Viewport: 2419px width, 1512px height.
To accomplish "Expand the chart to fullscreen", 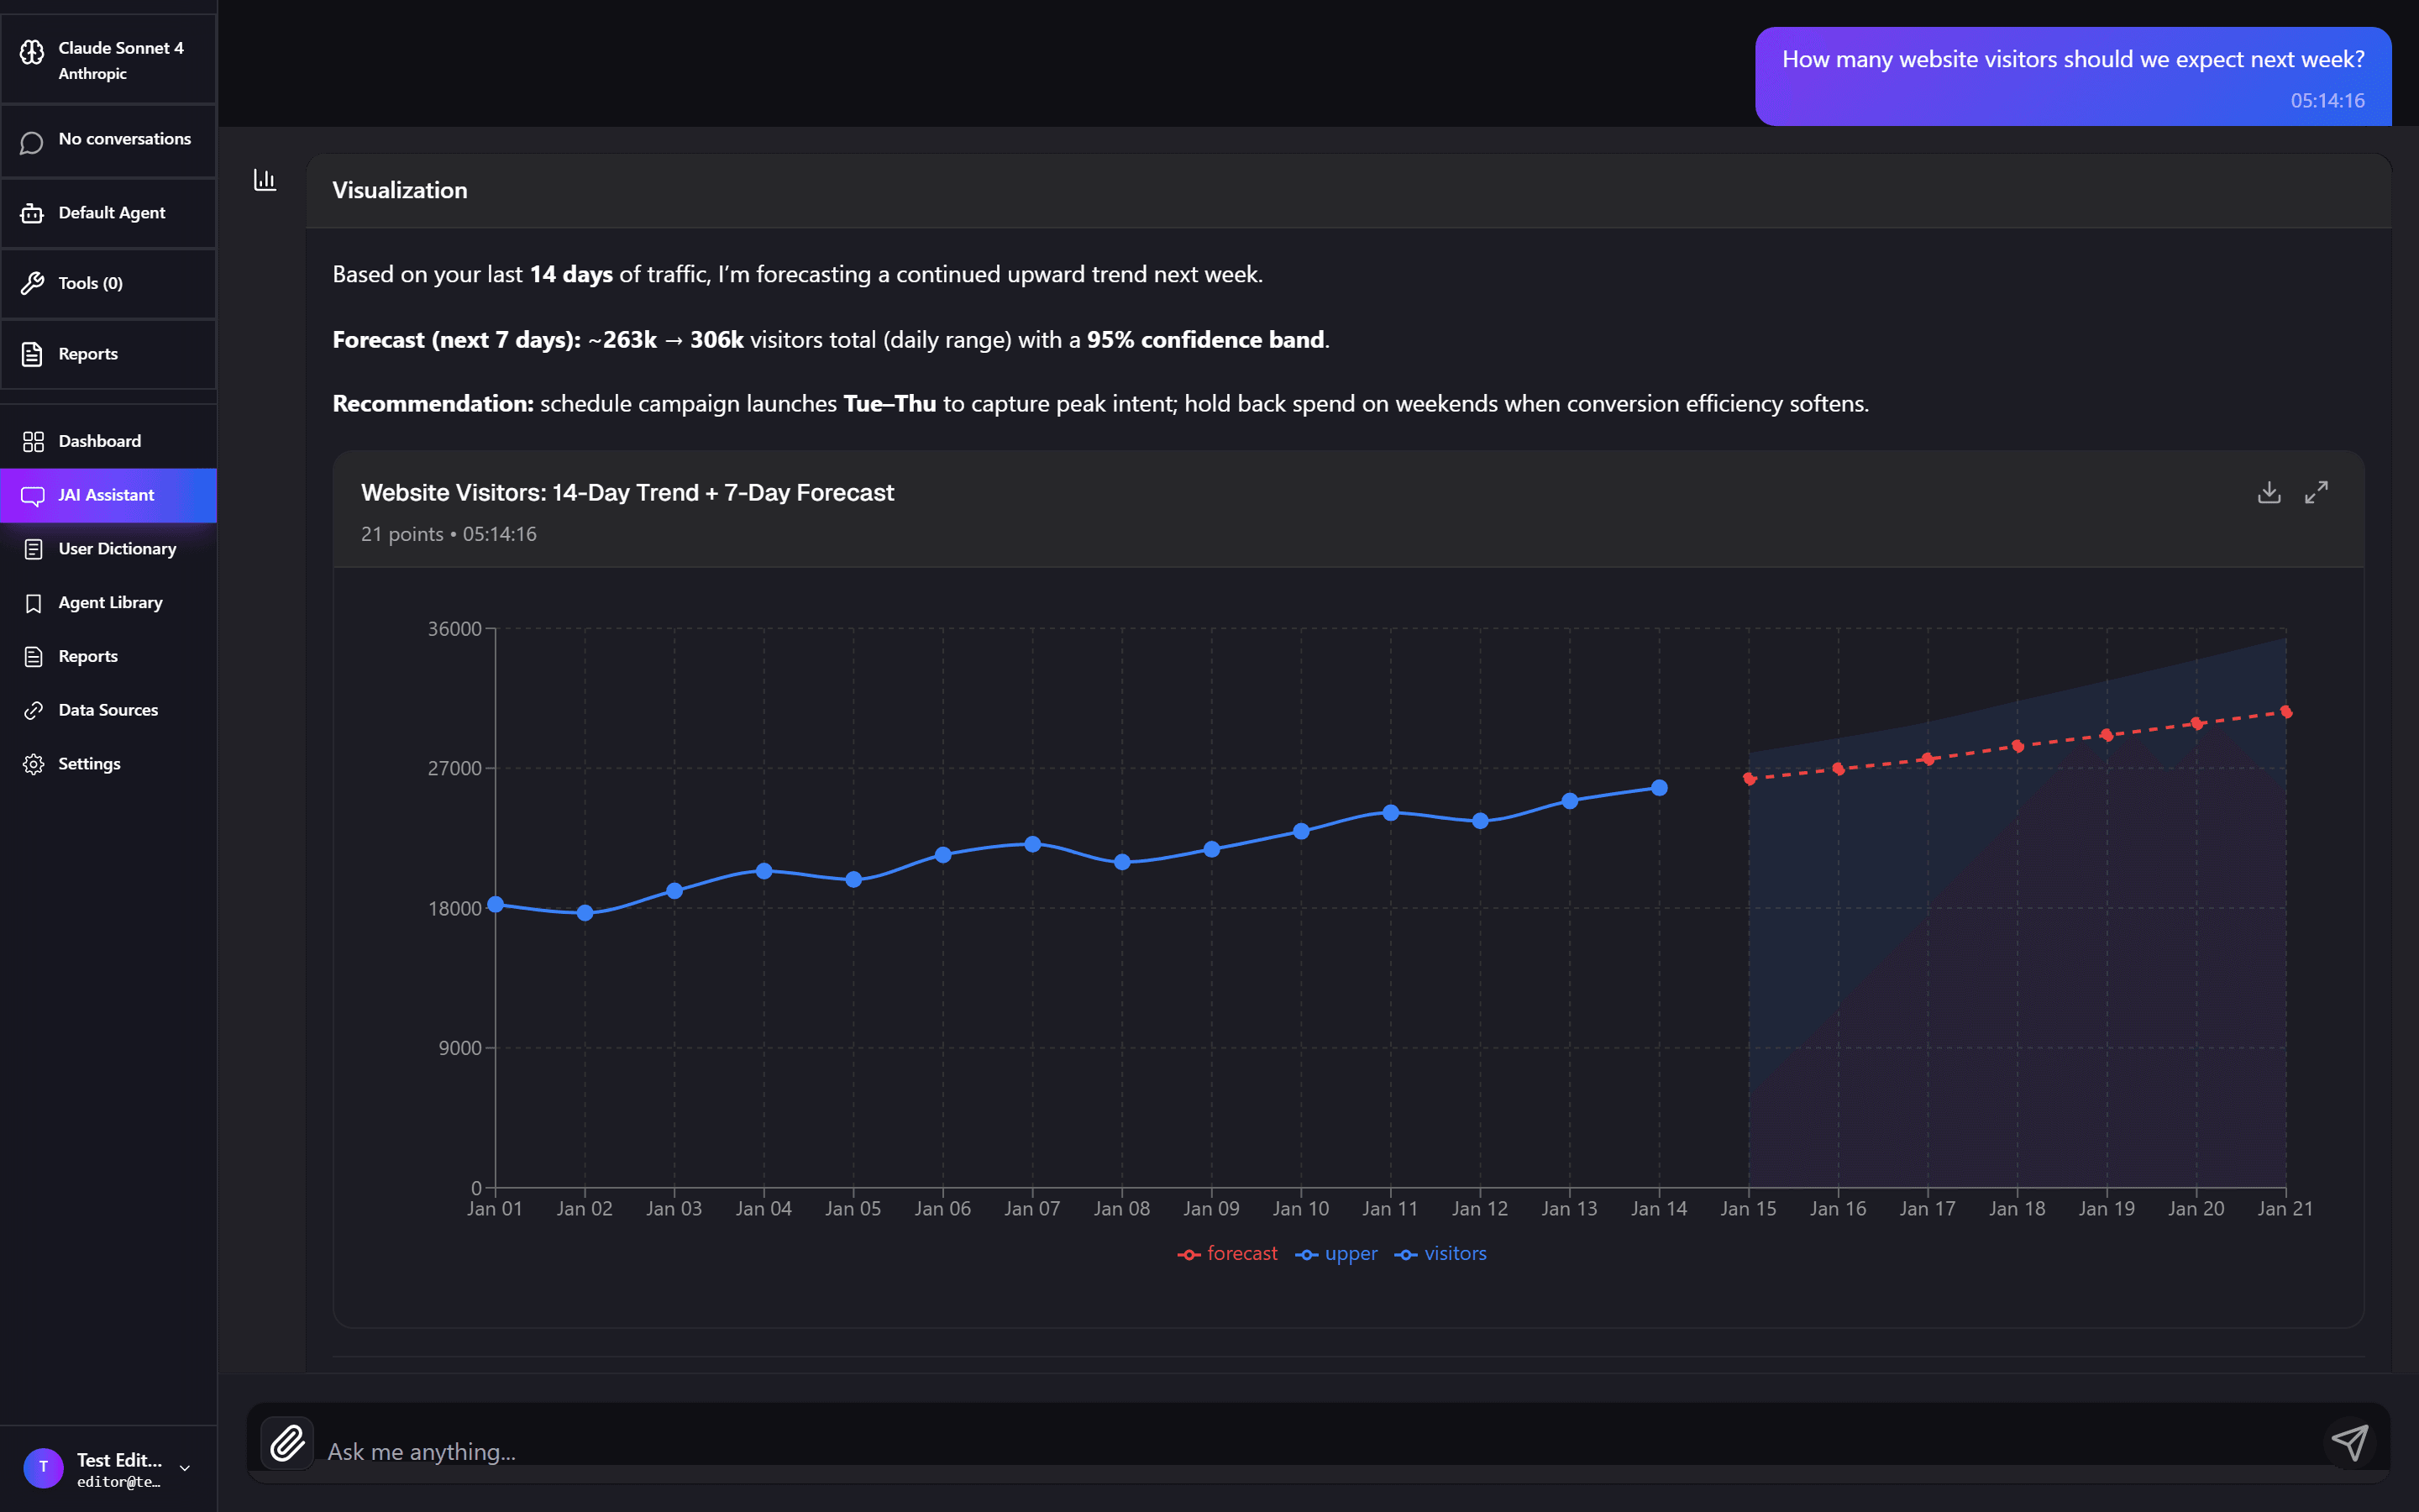I will (2317, 492).
